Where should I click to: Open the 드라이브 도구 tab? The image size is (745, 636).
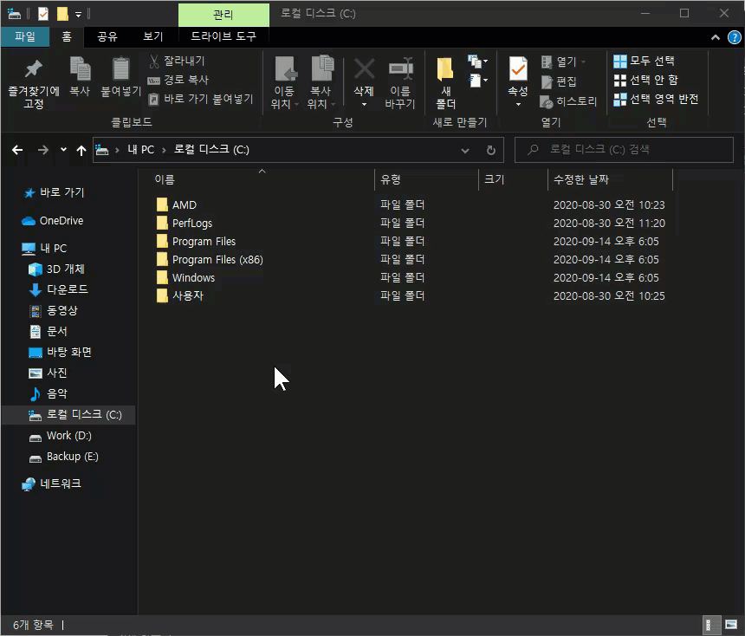[x=223, y=36]
